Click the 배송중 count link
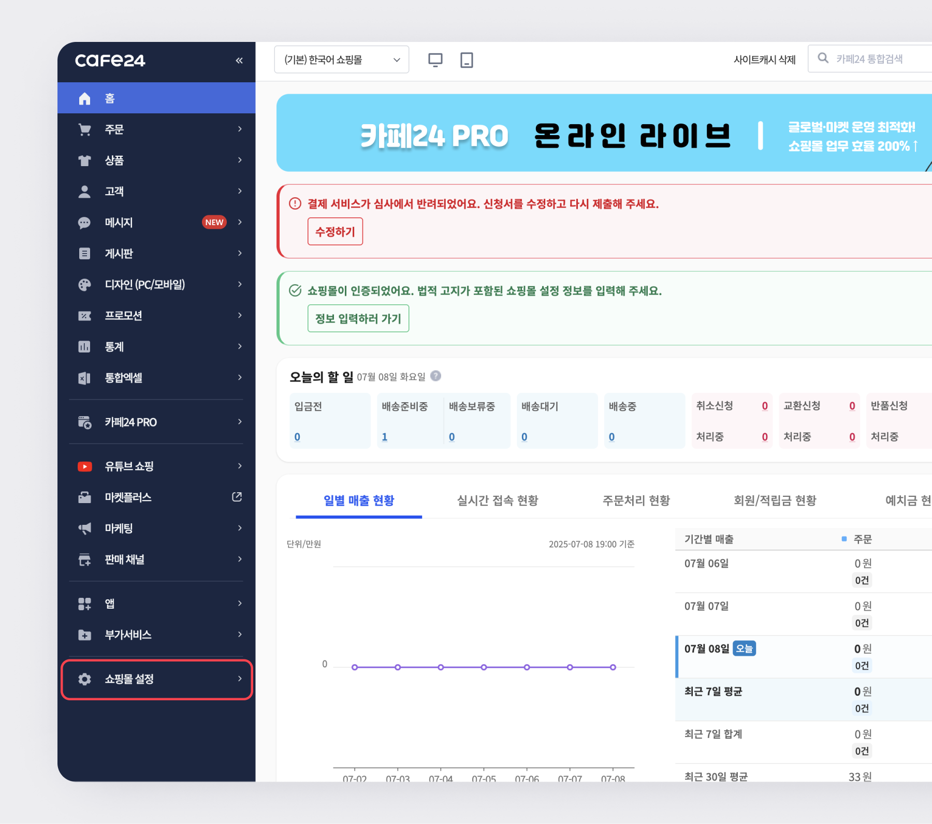The width and height of the screenshot is (932, 824). click(612, 437)
